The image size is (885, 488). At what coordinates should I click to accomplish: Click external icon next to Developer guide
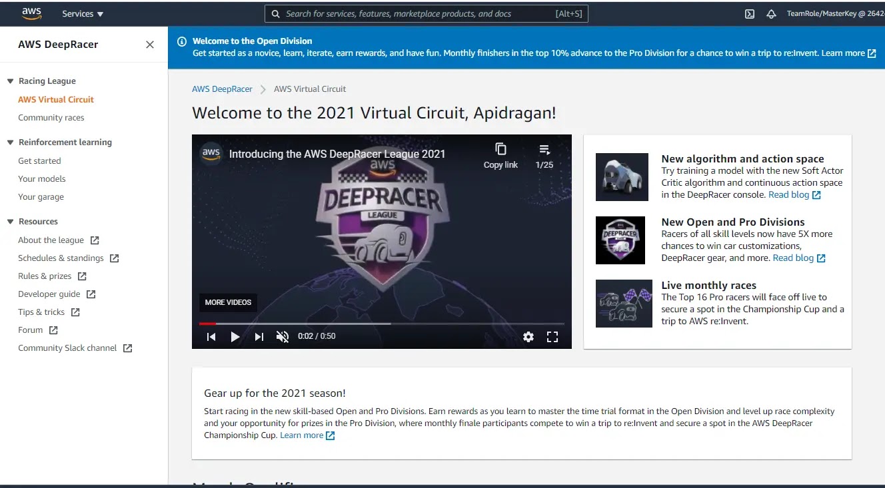coord(91,294)
